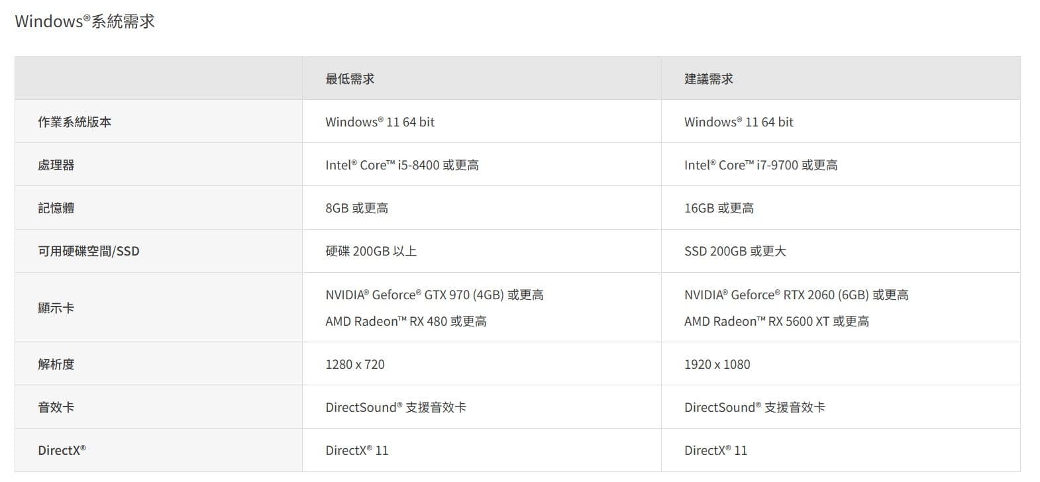1040x482 pixels.
Task: Select the 8GB 或更高 memory cell
Action: click(356, 208)
